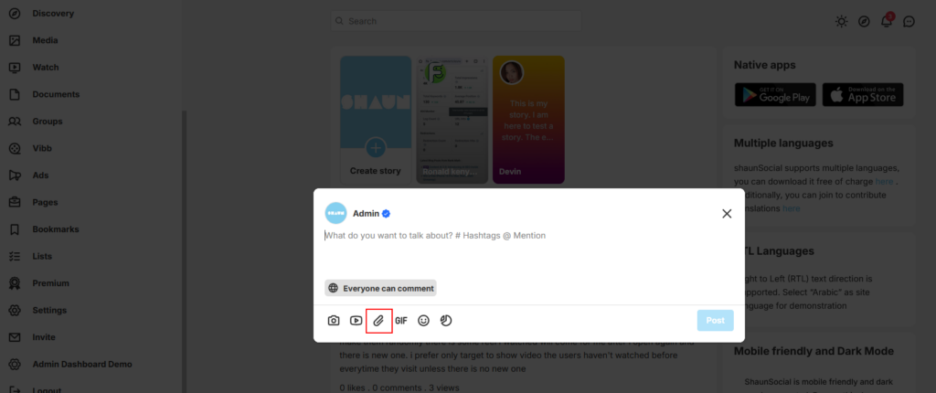
Task: Toggle light mode with the sun icon
Action: tap(841, 22)
